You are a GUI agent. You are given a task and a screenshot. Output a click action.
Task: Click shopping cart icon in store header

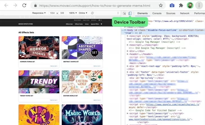coord(101,24)
